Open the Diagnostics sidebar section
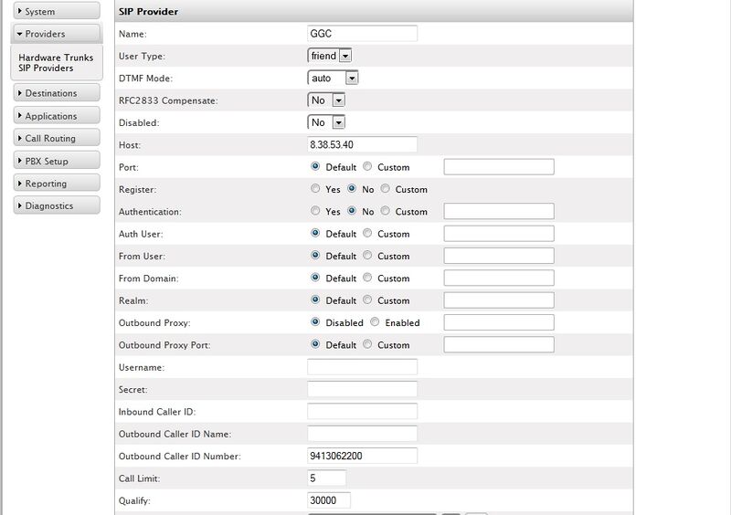 55,206
